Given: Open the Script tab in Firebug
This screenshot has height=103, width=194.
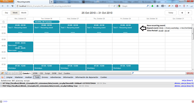Looking at the screenshot, I should pyautogui.click(x=48, y=73).
